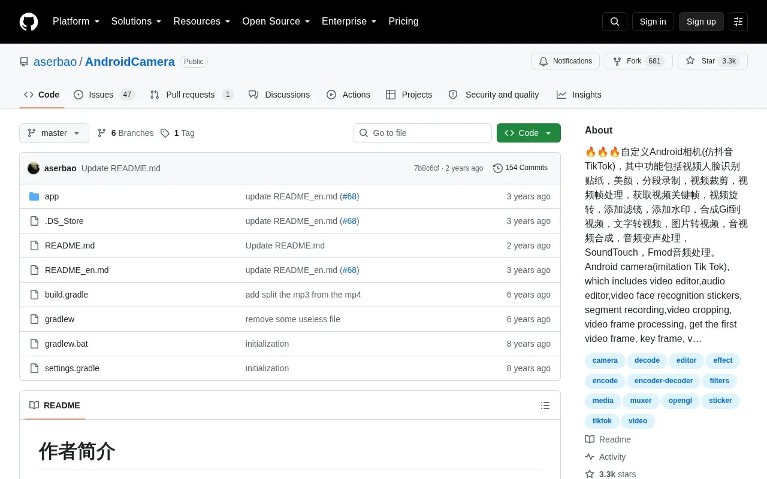767x479 pixels.
Task: Click the app folder icon
Action: [x=34, y=196]
